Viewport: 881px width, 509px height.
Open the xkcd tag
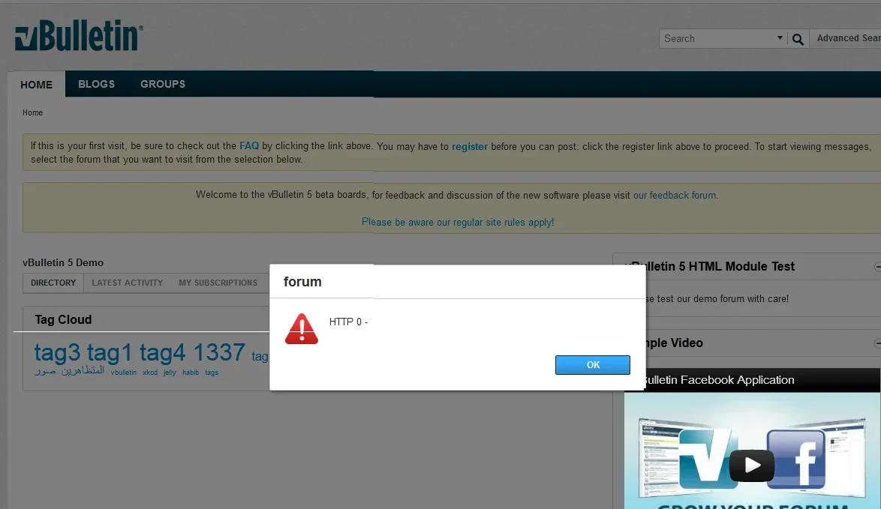pyautogui.click(x=150, y=373)
